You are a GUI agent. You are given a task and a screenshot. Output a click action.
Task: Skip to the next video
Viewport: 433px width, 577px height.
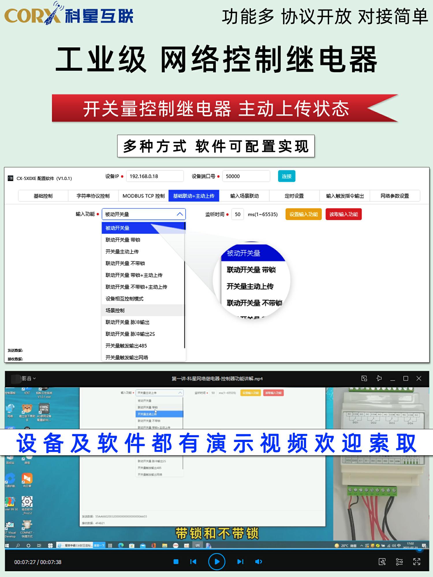click(240, 561)
